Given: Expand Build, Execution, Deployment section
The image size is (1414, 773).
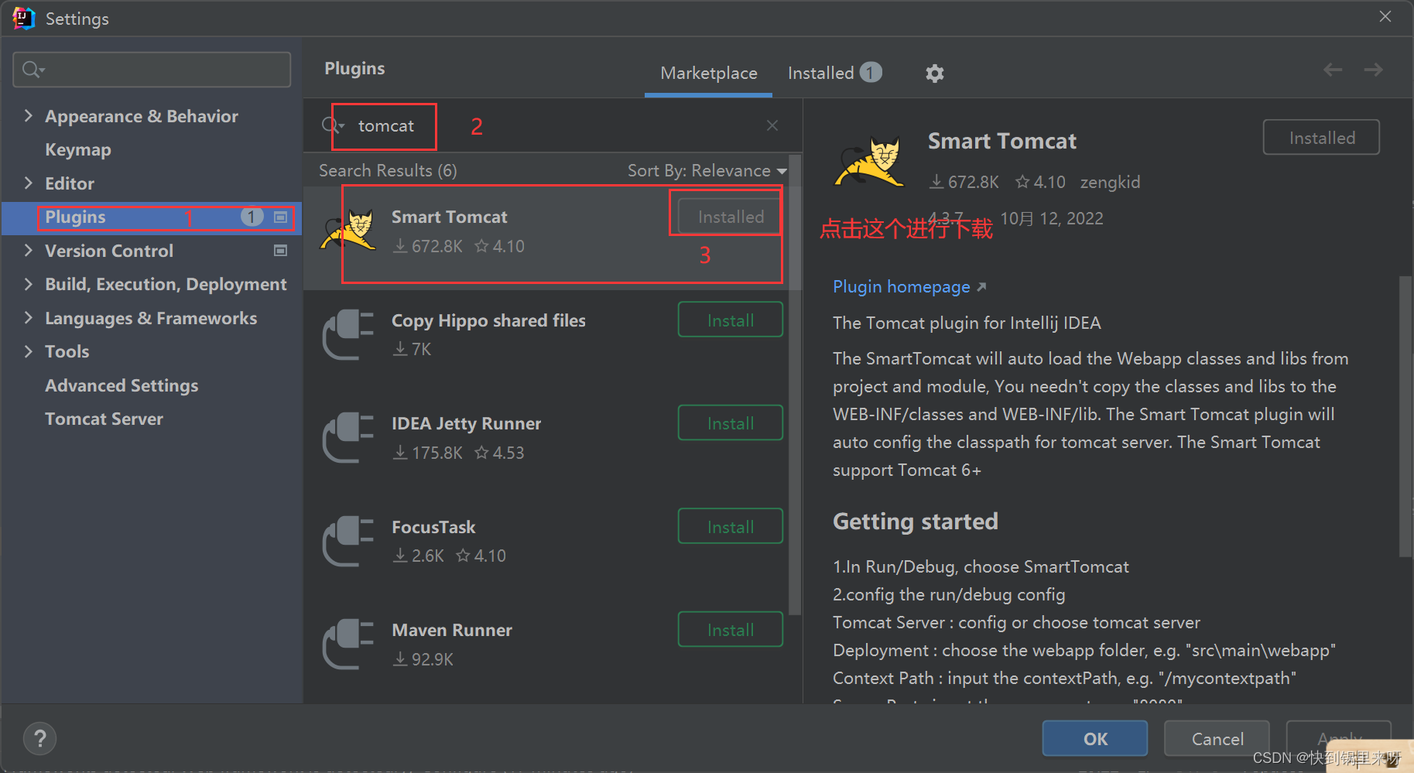Looking at the screenshot, I should coord(29,284).
